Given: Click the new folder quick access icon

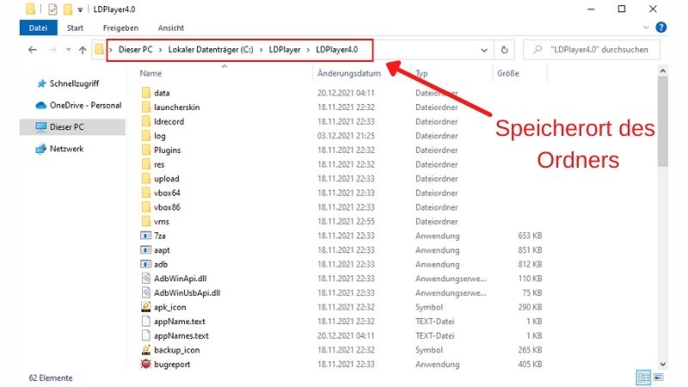Looking at the screenshot, I should (x=68, y=9).
